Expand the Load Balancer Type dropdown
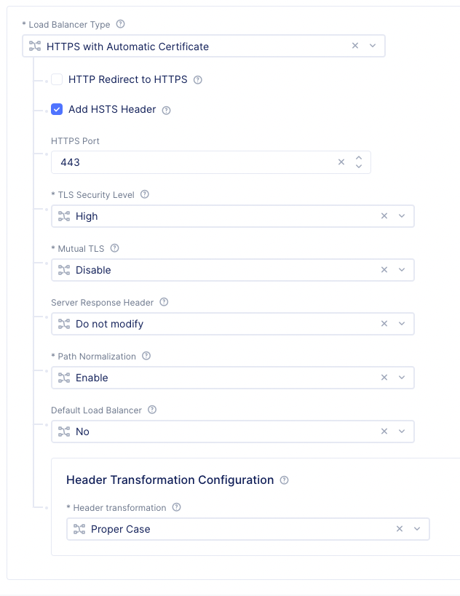Image resolution: width=460 pixels, height=596 pixels. (373, 46)
